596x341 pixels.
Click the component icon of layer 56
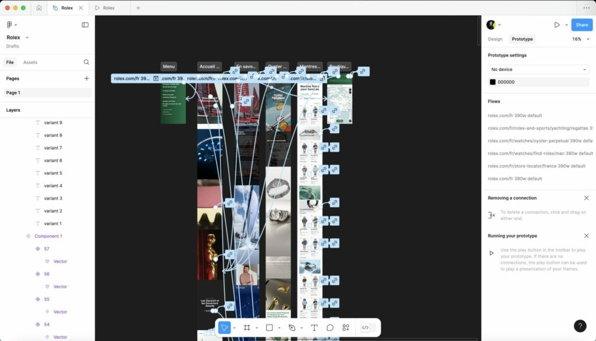point(38,273)
